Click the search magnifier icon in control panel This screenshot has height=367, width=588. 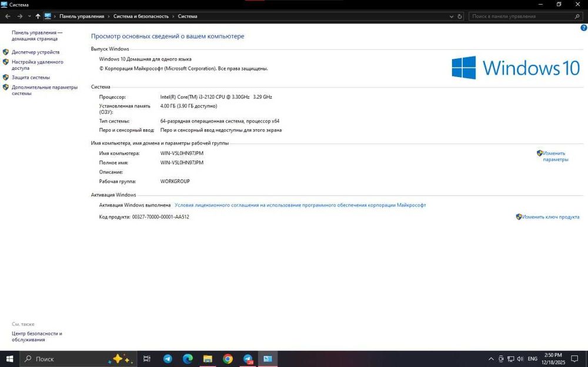click(577, 16)
